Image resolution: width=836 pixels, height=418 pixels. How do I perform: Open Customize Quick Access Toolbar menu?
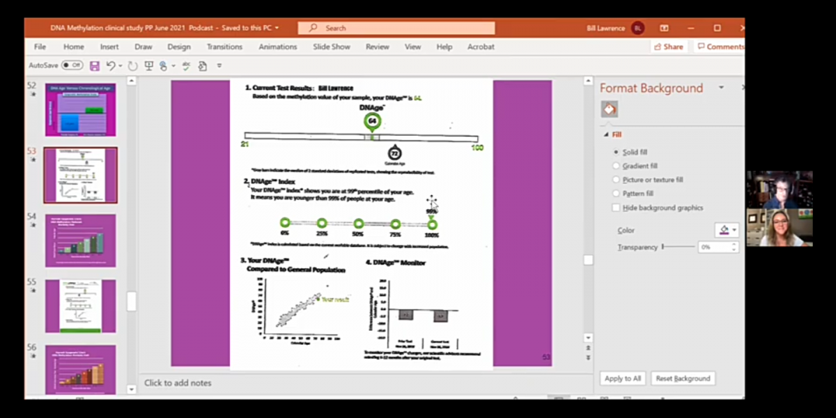pyautogui.click(x=219, y=66)
